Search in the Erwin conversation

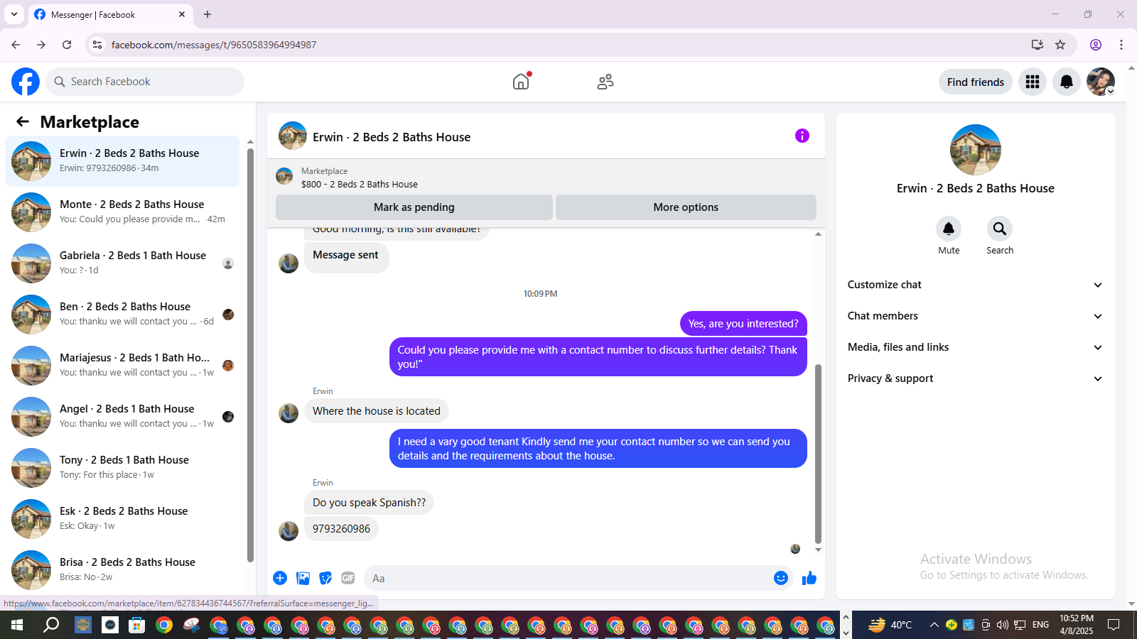(1000, 229)
